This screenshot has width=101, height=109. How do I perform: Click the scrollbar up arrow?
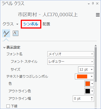[x=96, y=46]
